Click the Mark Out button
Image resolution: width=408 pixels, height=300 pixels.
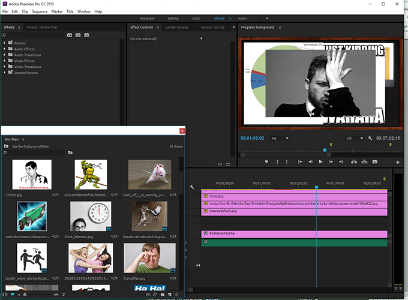[x=287, y=162]
